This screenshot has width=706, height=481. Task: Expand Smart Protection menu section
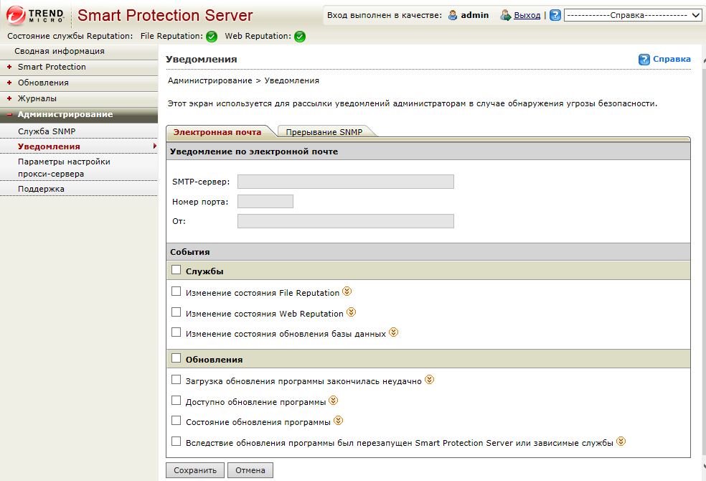[52, 67]
